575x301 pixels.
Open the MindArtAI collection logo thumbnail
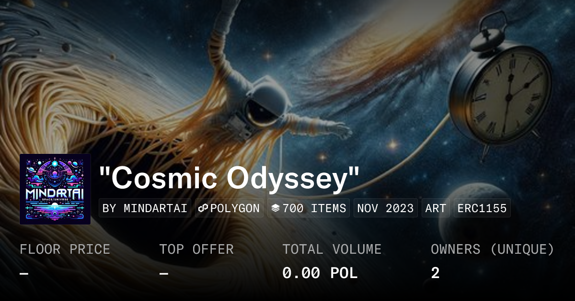[x=55, y=189]
